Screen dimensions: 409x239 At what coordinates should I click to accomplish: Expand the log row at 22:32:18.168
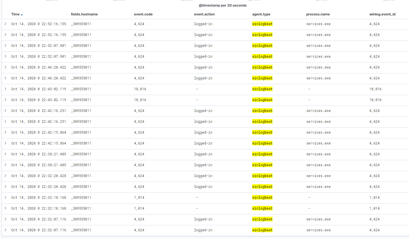(x=5, y=198)
